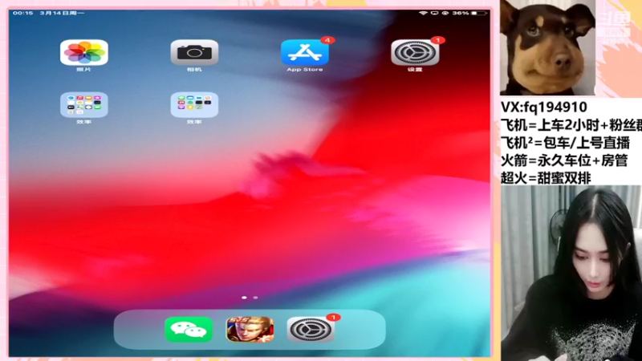
Task: Open the App Store with 4 updates
Action: [305, 52]
